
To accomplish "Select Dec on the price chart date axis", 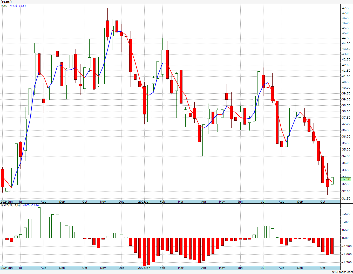I will pos(121,202).
